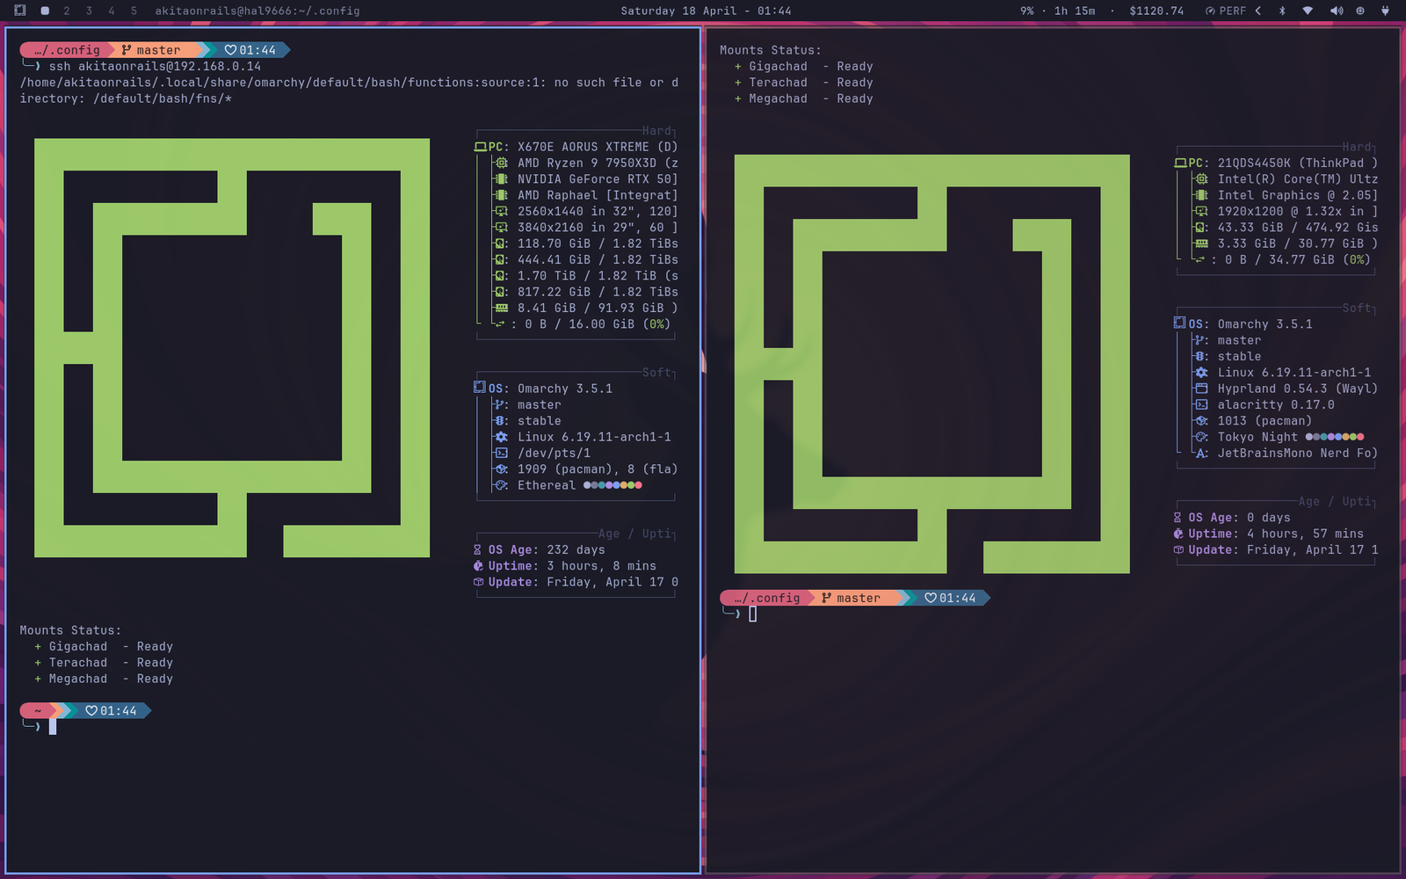
Task: Click the power plug icon at the bar's right end
Action: tap(1386, 11)
